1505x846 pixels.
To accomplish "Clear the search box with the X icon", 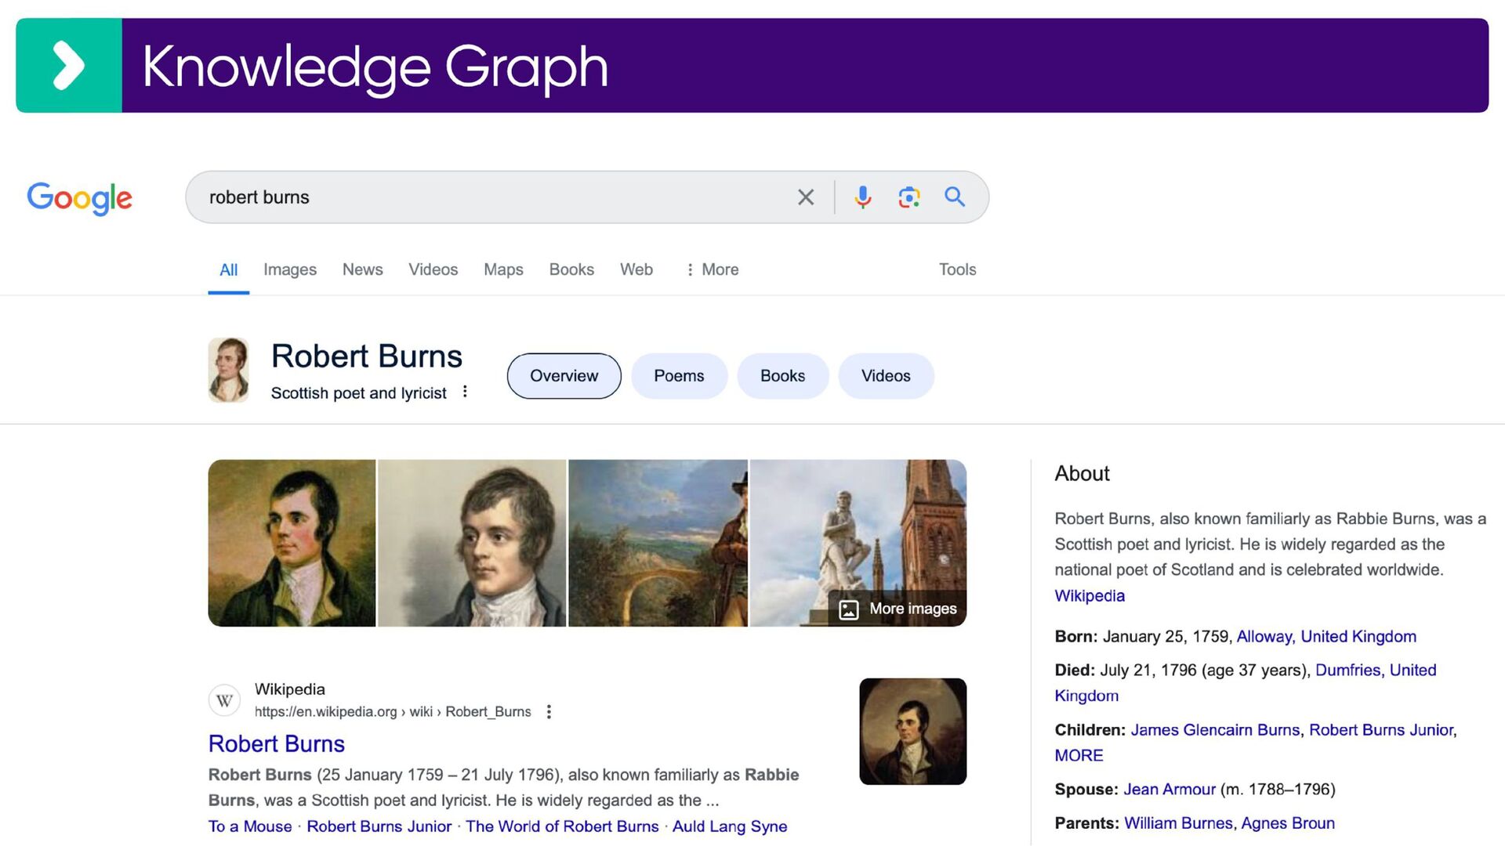I will coord(806,197).
